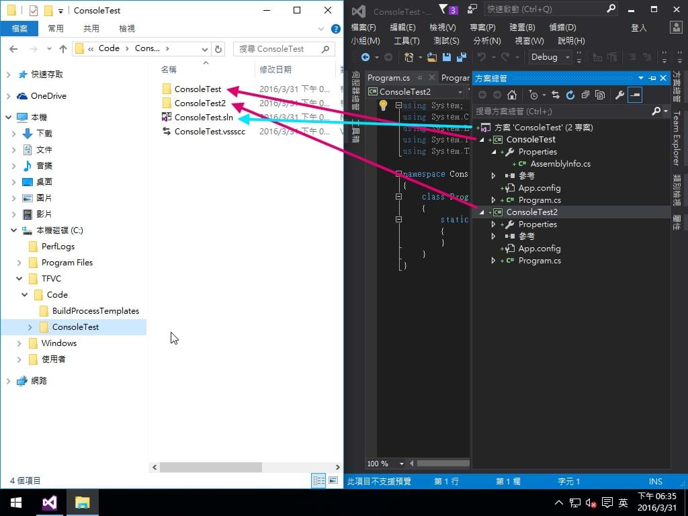688x516 pixels.
Task: Select ConsoleTest.sln file in File Explorer
Action: [204, 118]
